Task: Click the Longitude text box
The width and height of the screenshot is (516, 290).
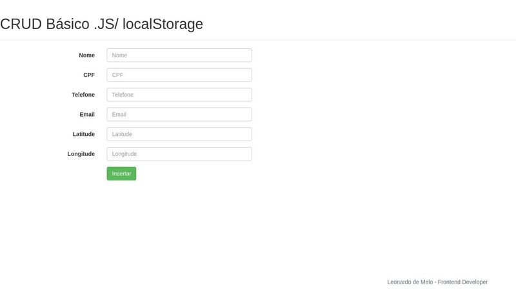Action: [x=179, y=154]
